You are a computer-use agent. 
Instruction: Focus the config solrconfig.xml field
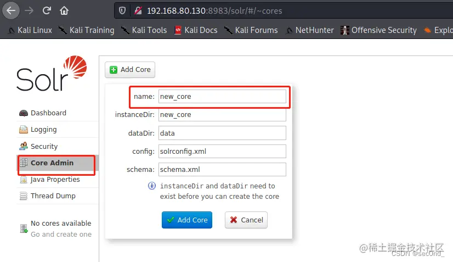click(x=222, y=152)
